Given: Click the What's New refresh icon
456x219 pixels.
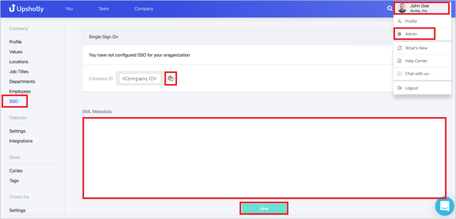Looking at the screenshot, I should [x=400, y=48].
